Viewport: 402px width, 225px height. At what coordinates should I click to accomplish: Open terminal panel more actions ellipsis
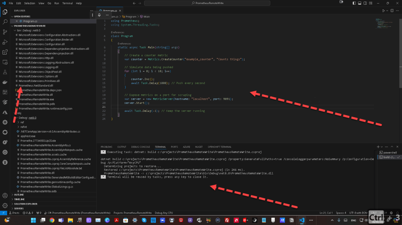coord(386,147)
